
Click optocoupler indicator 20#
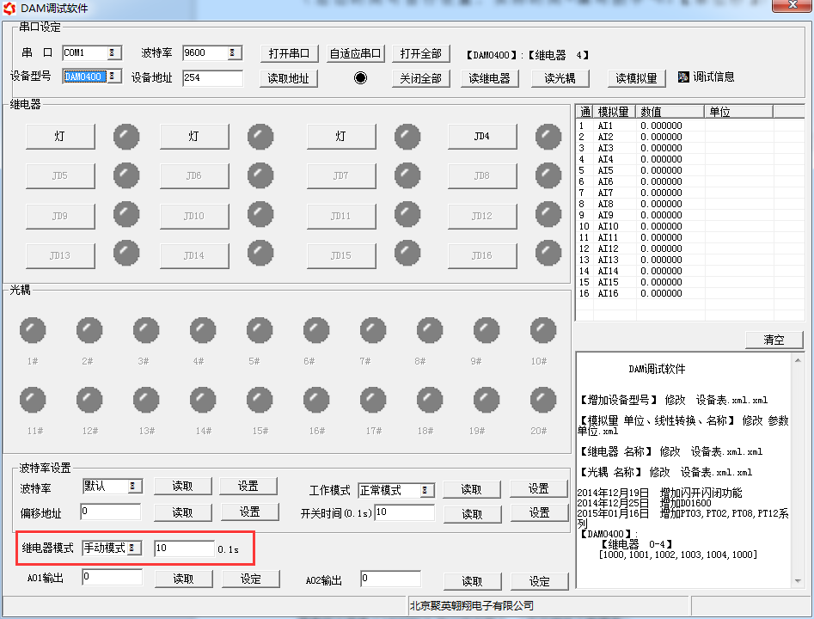543,399
